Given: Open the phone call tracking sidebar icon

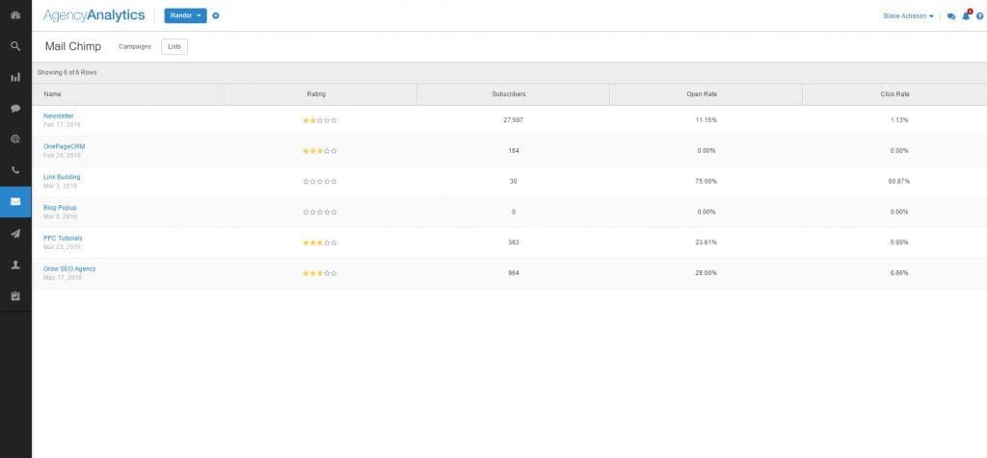Looking at the screenshot, I should pos(15,169).
